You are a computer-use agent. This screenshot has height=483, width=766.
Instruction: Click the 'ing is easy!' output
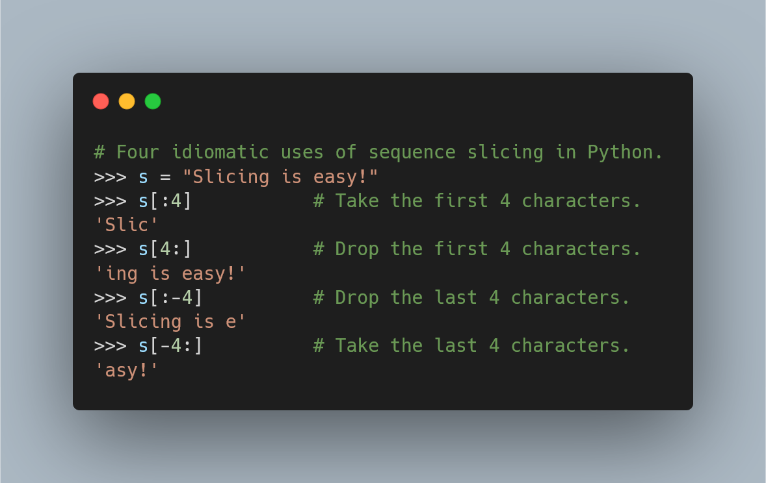click(x=170, y=273)
